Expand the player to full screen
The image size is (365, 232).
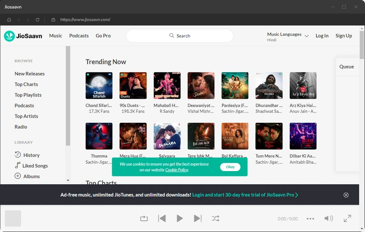(348, 218)
